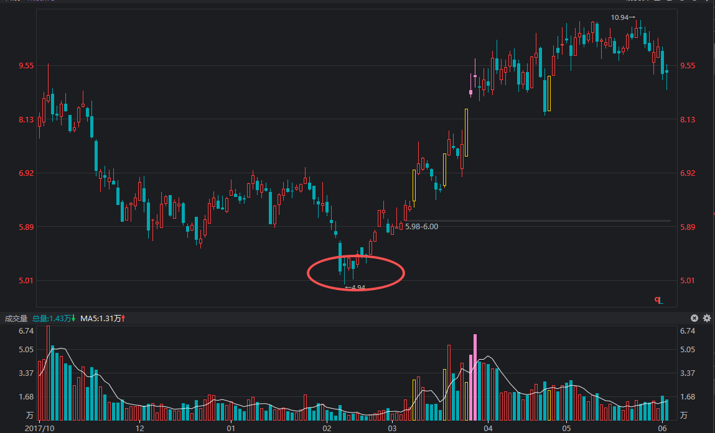Click the 2017/10 date on time axis
Image resolution: width=715 pixels, height=433 pixels.
[x=40, y=429]
